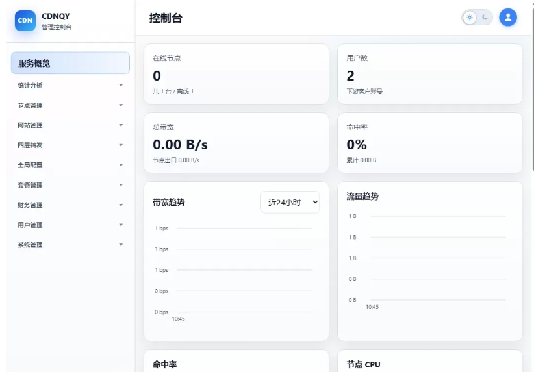Expand arrow next to 财务管理
Screen dimensions: 534x372
pyautogui.click(x=121, y=205)
